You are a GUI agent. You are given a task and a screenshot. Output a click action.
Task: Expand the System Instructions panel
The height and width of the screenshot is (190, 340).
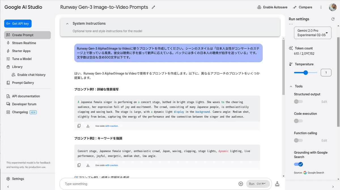click(67, 24)
